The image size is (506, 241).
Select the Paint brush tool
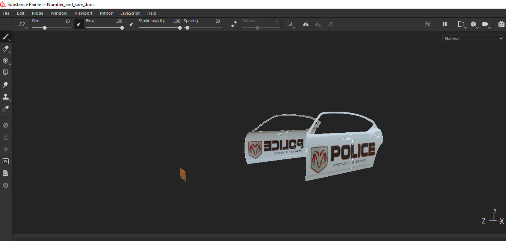click(x=6, y=37)
